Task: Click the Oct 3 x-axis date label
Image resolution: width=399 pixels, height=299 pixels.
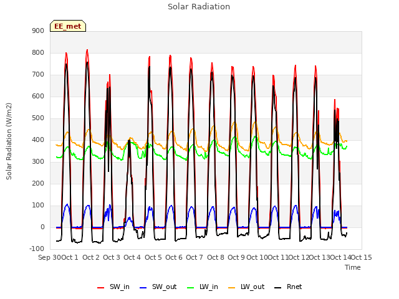Action: [112, 257]
